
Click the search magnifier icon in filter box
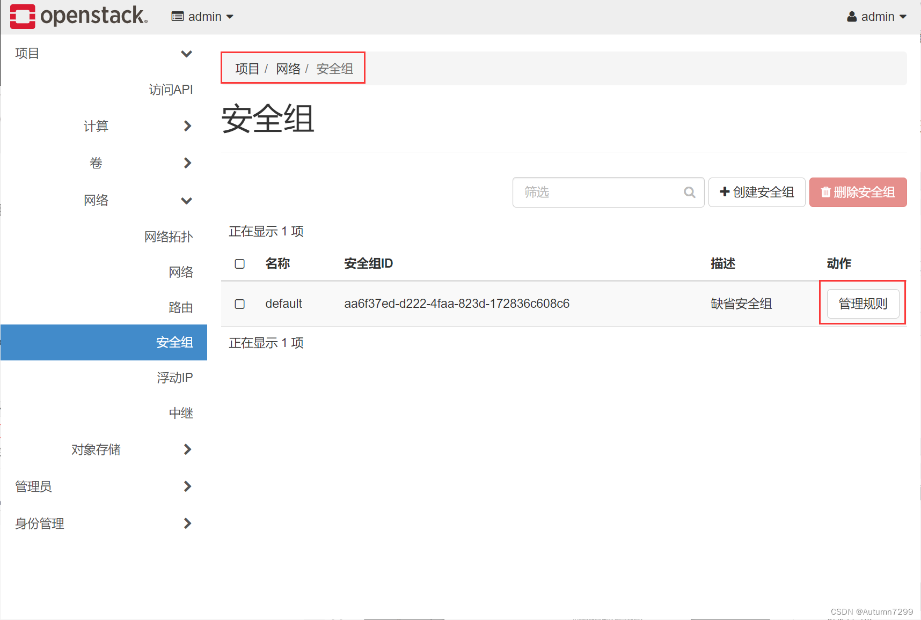pyautogui.click(x=690, y=192)
